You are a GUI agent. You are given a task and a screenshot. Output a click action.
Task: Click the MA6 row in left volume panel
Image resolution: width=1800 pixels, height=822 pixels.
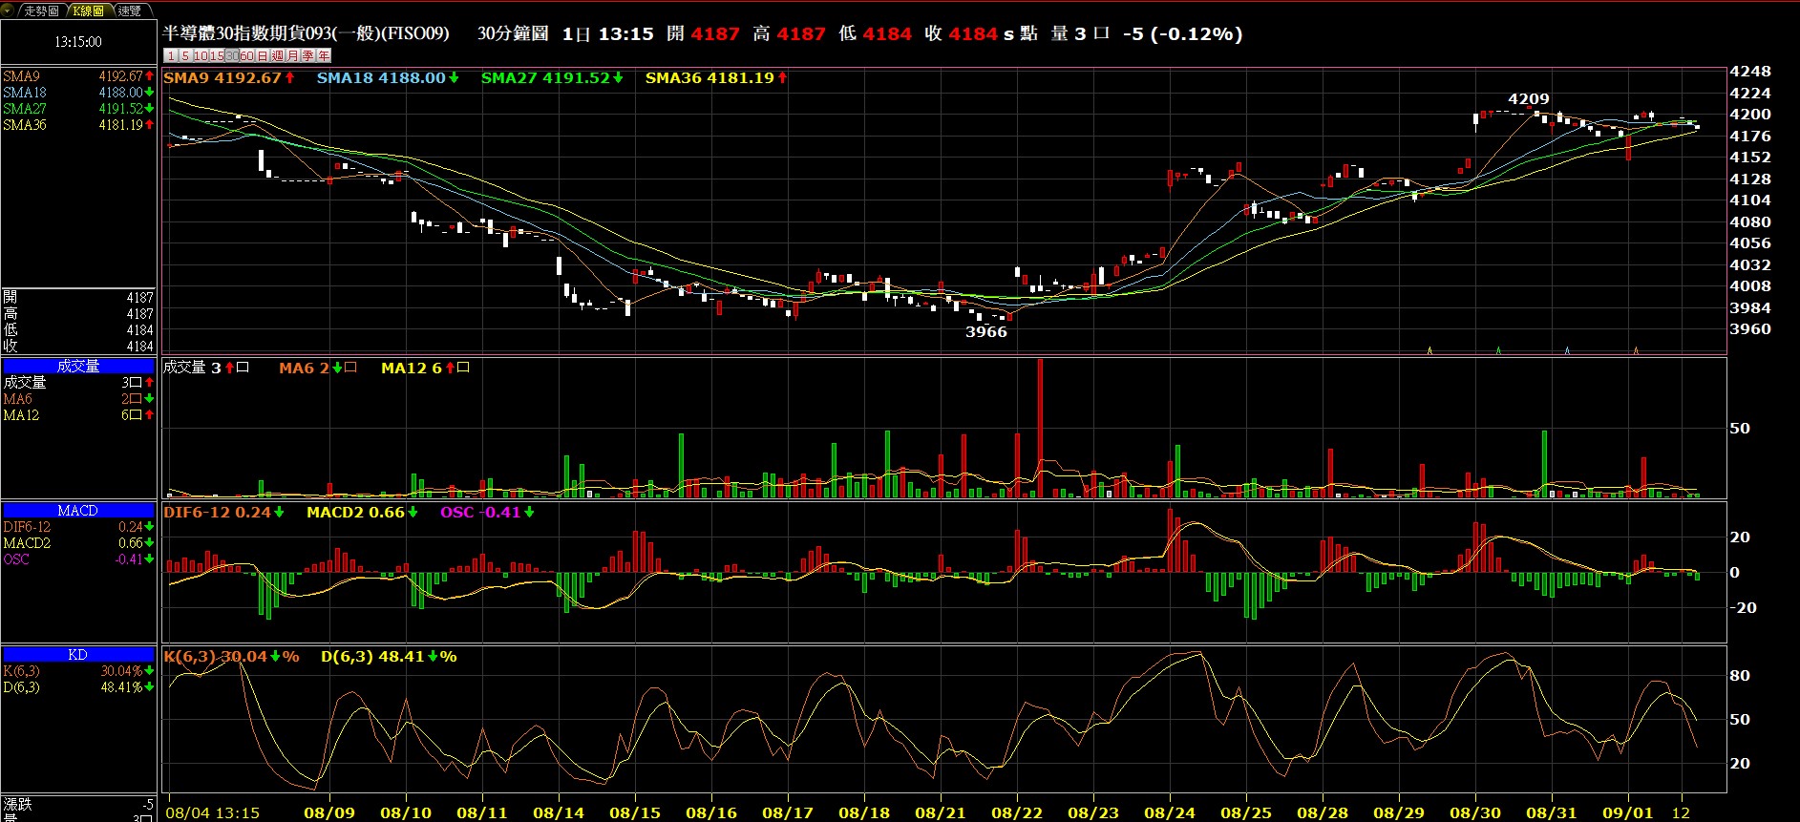[x=78, y=399]
